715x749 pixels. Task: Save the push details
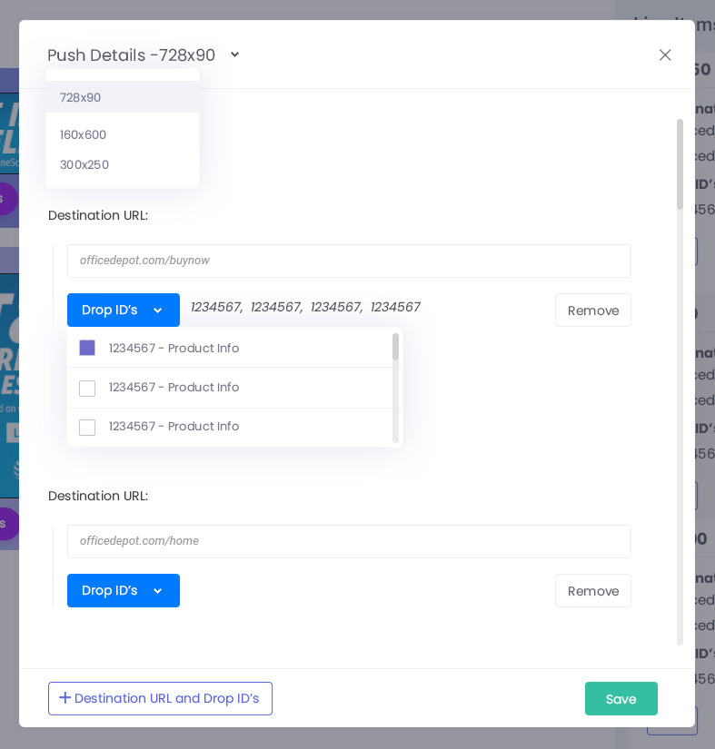point(621,698)
